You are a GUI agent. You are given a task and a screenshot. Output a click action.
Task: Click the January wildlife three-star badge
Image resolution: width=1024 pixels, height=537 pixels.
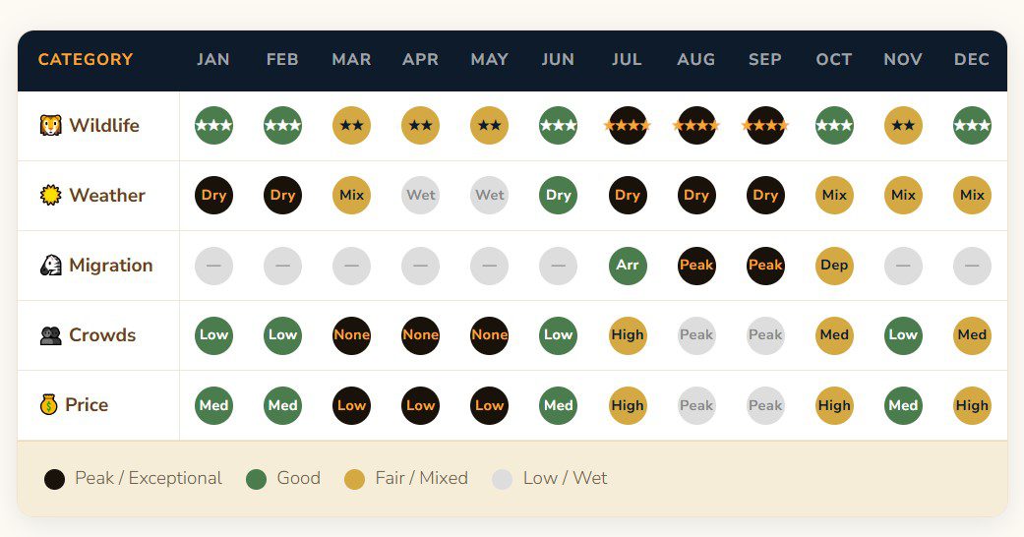click(213, 126)
